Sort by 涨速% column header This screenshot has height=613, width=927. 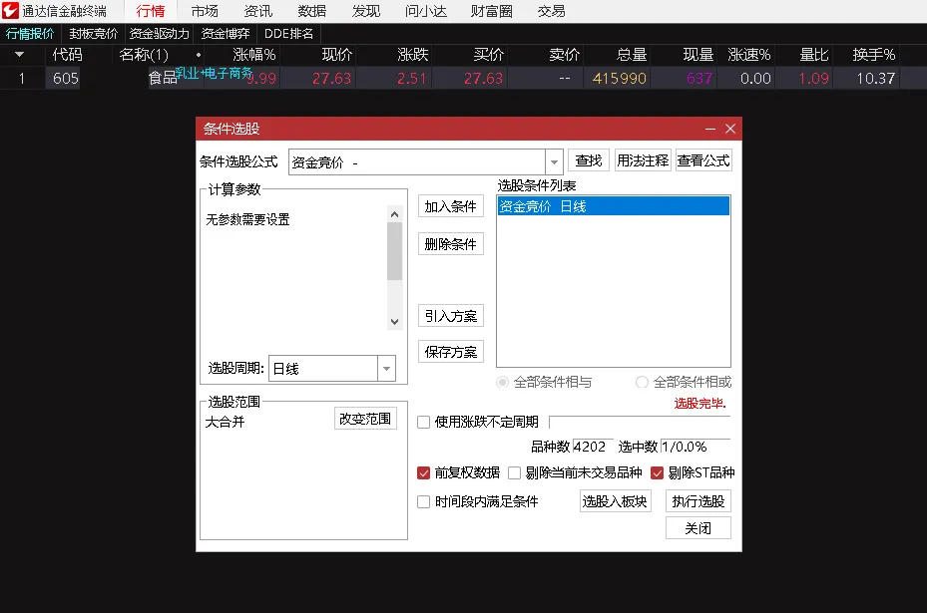tap(748, 55)
